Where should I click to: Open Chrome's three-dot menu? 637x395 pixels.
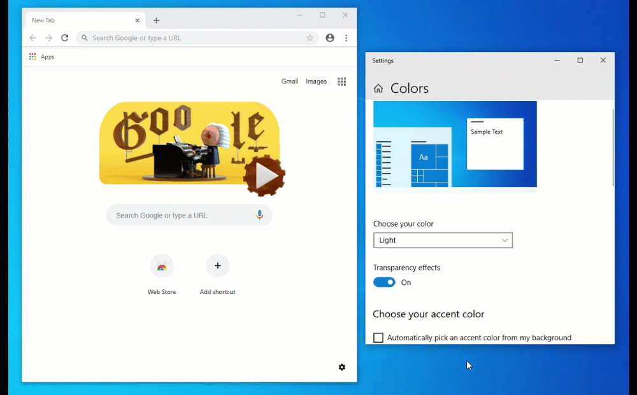coord(346,38)
